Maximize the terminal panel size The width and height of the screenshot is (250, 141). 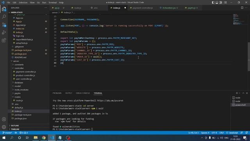point(243,93)
